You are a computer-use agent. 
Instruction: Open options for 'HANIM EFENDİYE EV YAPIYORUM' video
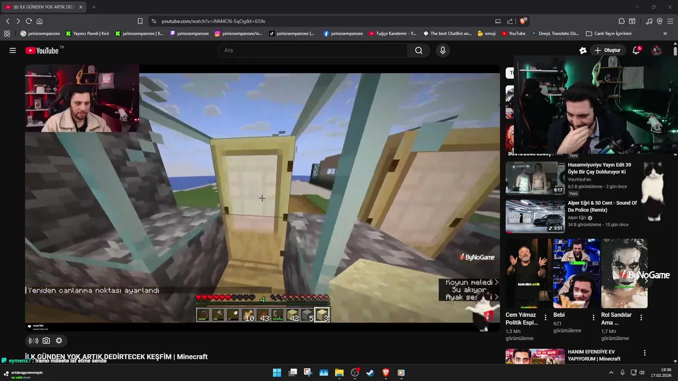click(x=645, y=353)
